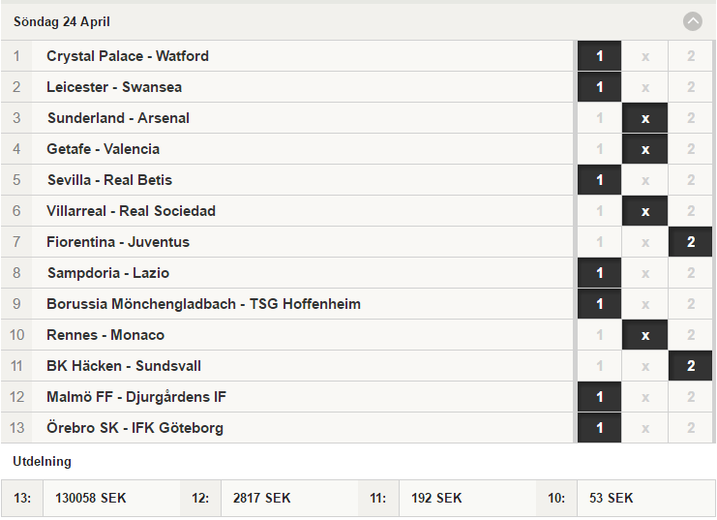Image resolution: width=717 pixels, height=520 pixels.
Task: Toggle x for Rennes - Monaco
Action: click(x=644, y=335)
